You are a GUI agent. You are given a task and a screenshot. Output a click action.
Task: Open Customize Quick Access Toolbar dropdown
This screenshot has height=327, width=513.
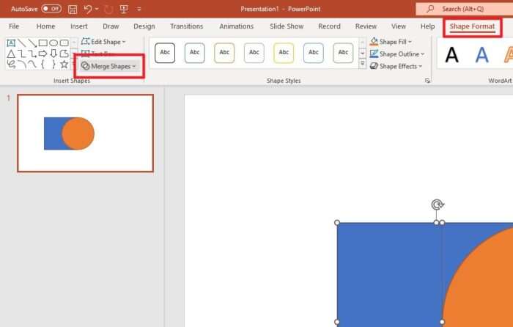[x=139, y=10]
